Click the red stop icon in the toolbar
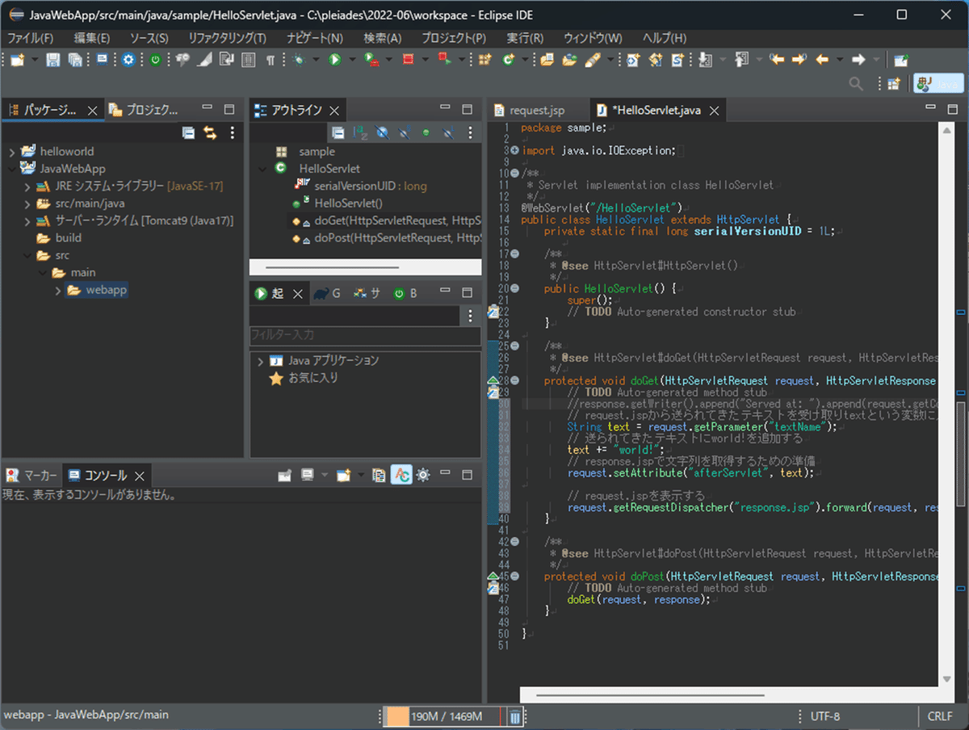 tap(408, 60)
